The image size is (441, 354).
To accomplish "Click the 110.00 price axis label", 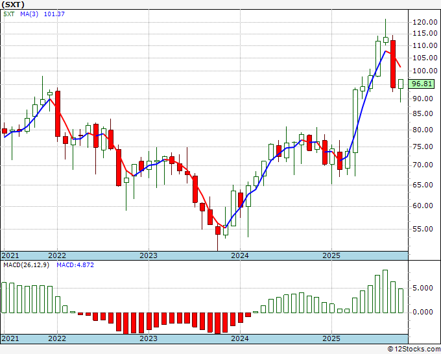I will pyautogui.click(x=425, y=45).
